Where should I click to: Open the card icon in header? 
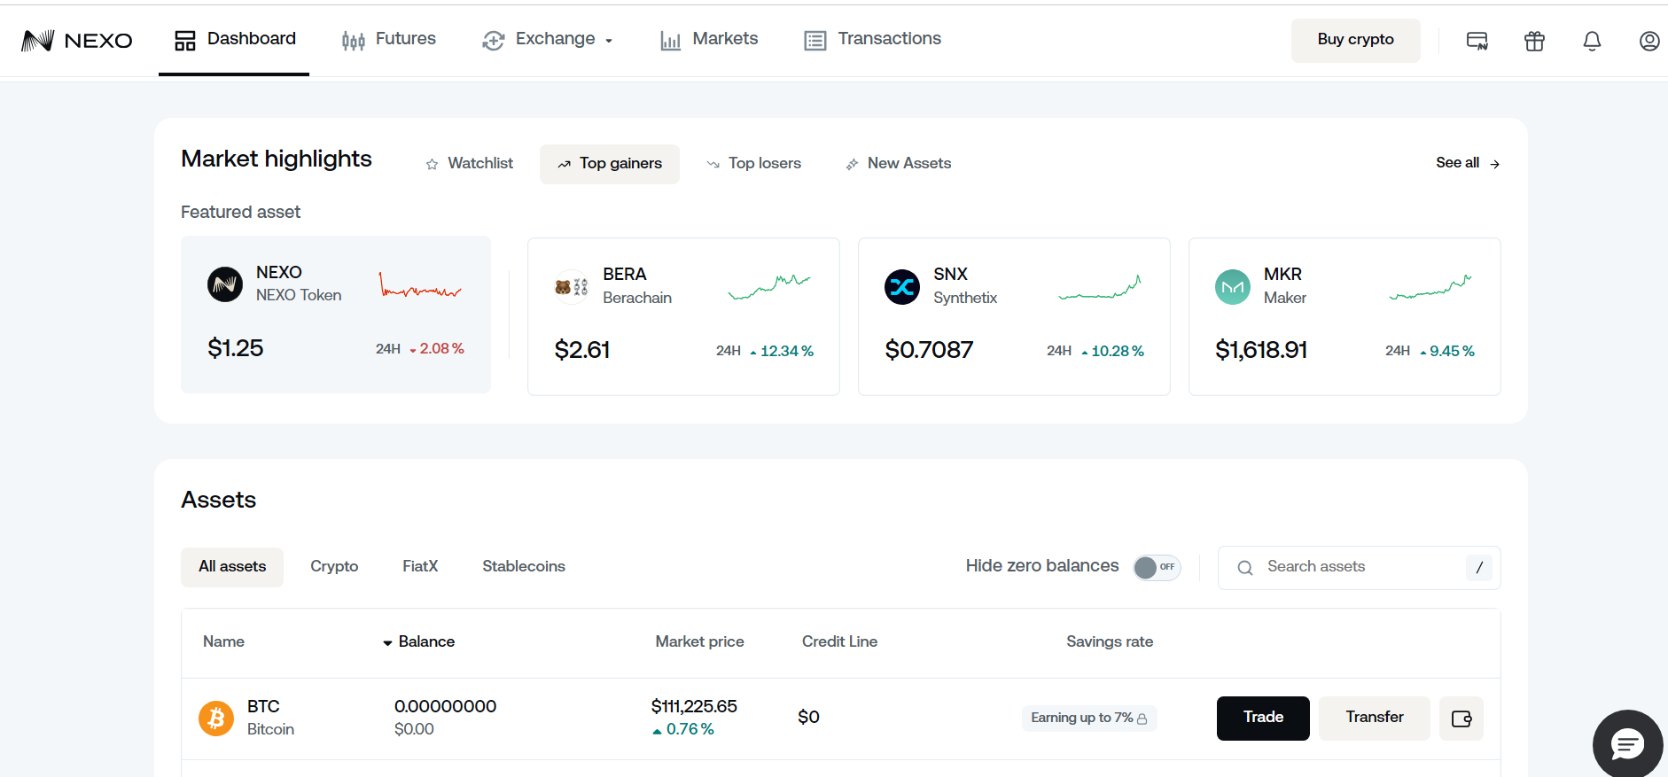1477,41
